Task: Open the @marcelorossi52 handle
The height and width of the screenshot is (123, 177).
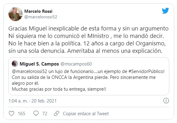Action: 41,17
